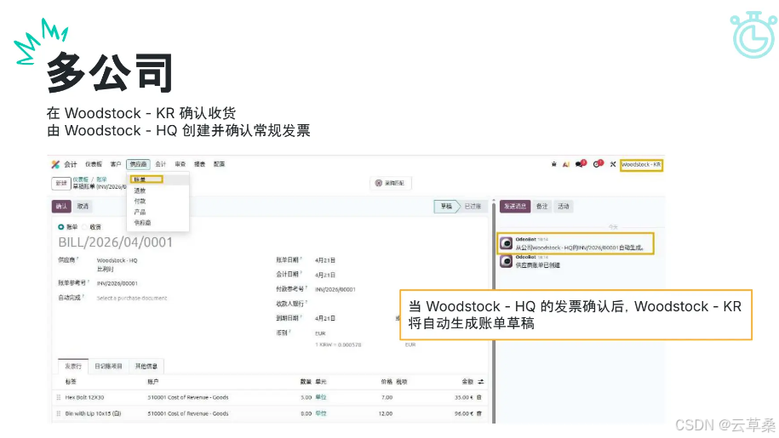This screenshot has height=438, width=779.
Task: Pick the 会计日期 4月21日 date field
Action: 325,275
